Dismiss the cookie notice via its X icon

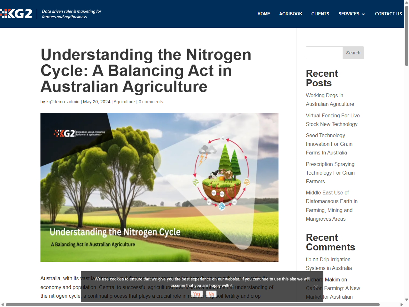pos(316,287)
